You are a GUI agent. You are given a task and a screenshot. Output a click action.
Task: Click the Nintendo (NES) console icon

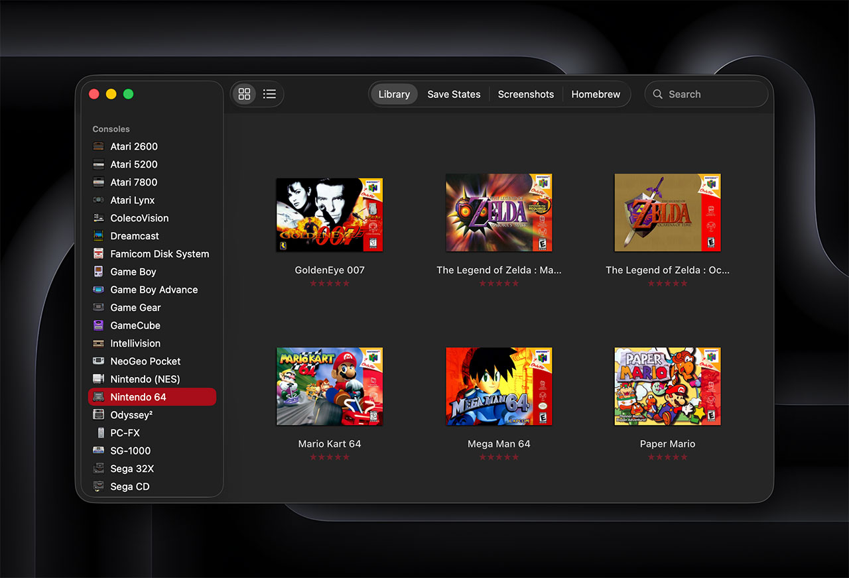click(x=98, y=379)
